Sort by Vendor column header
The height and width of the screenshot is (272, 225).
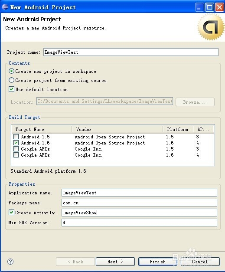click(117, 129)
